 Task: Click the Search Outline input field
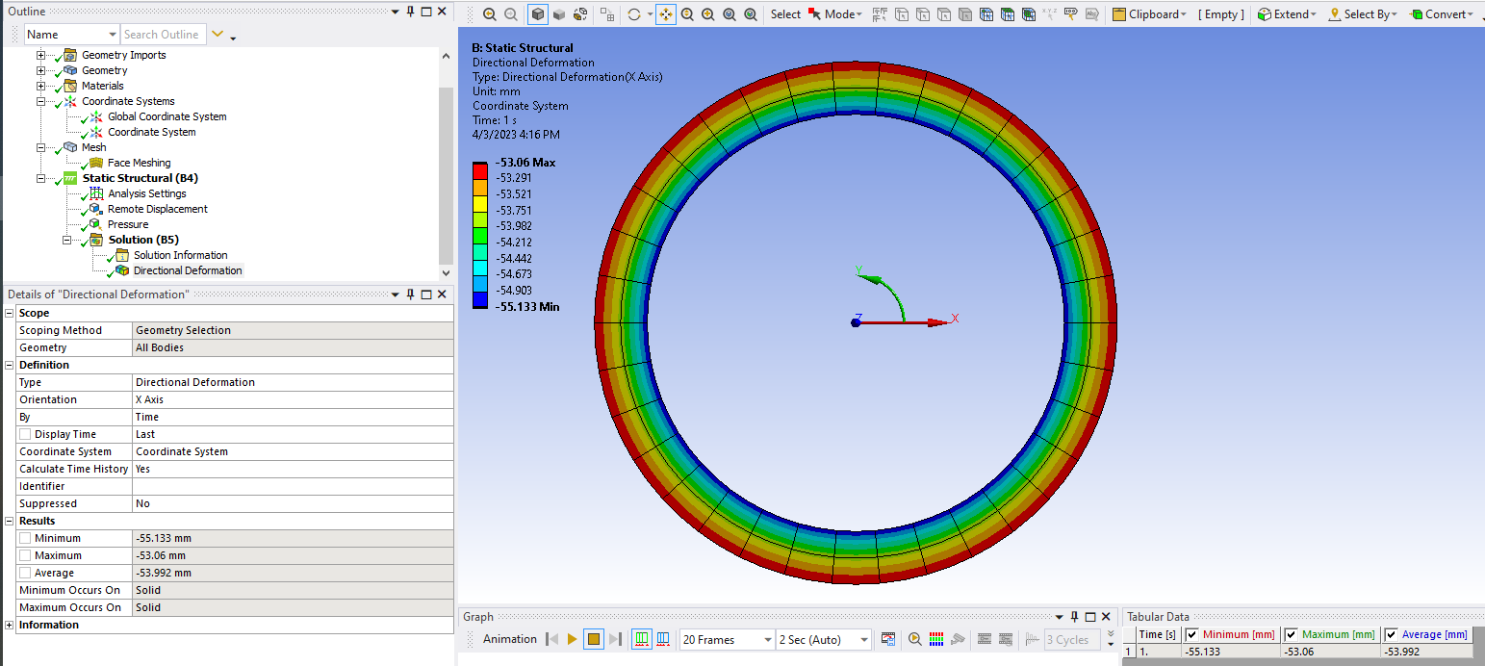pos(161,35)
